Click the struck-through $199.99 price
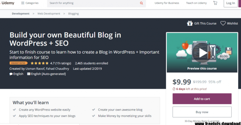This screenshot has width=241, height=125. (x=200, y=82)
